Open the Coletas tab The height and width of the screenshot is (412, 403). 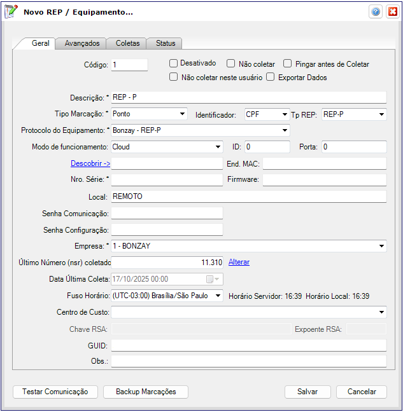tap(127, 43)
